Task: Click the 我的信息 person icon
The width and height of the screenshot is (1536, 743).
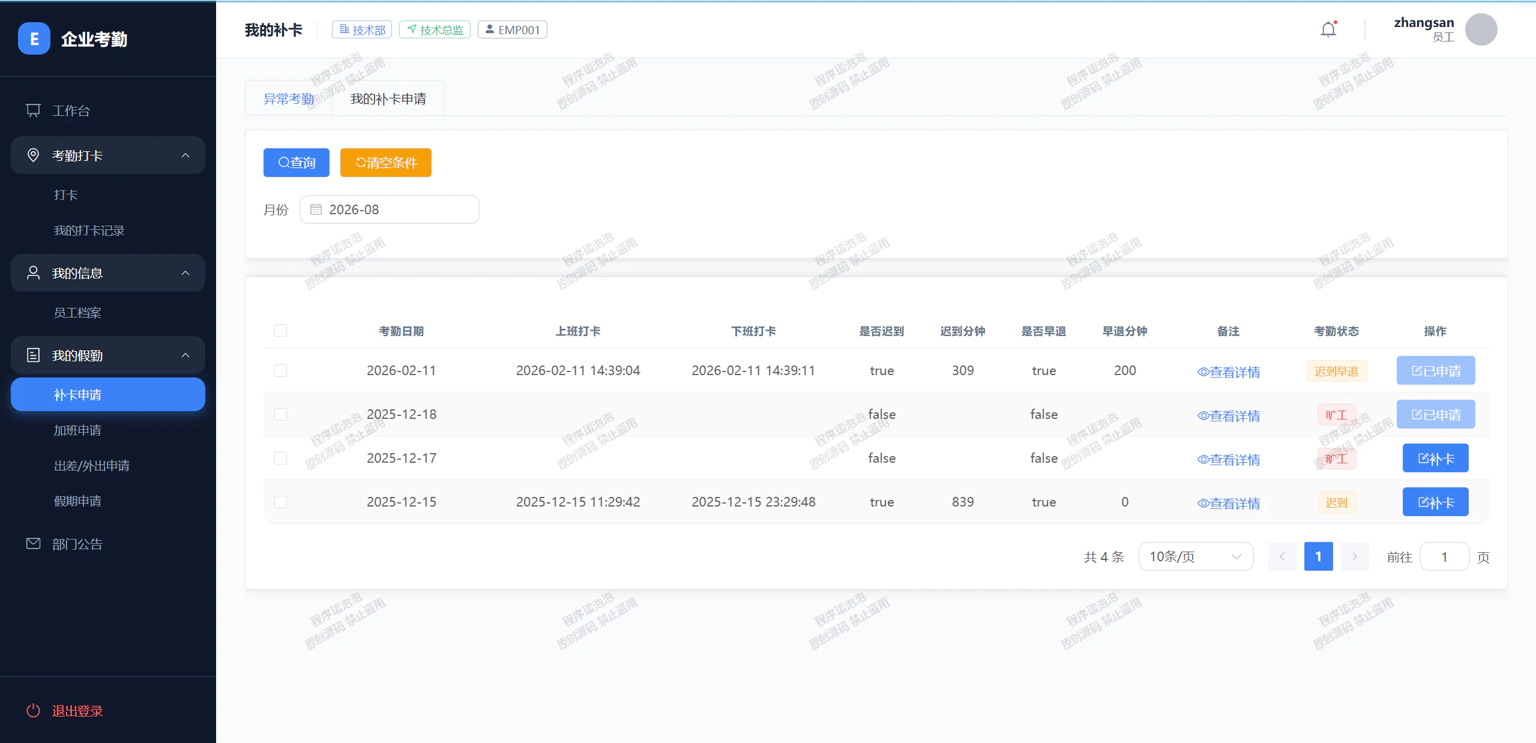Action: tap(34, 273)
